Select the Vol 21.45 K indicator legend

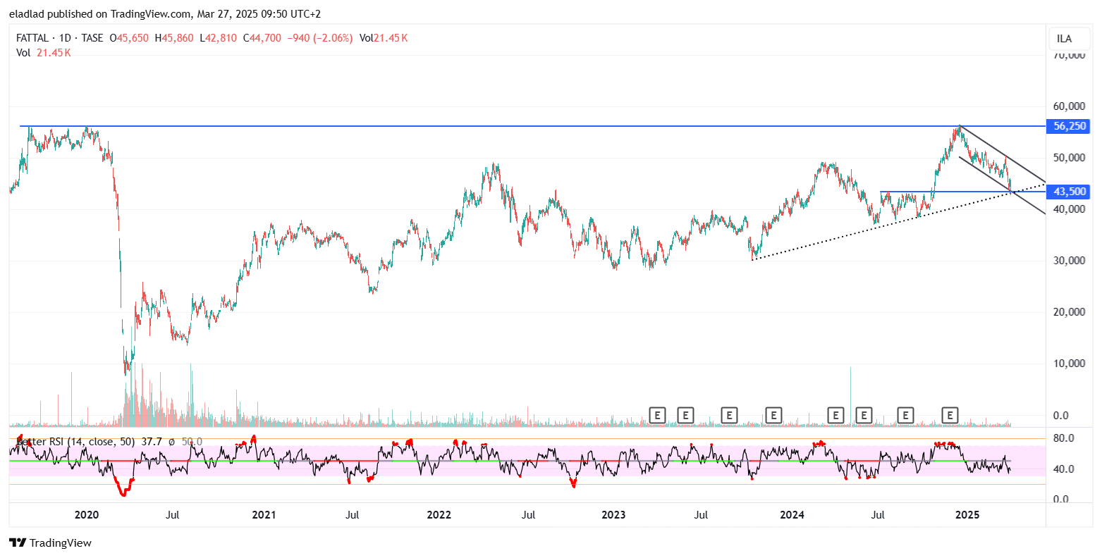(44, 52)
